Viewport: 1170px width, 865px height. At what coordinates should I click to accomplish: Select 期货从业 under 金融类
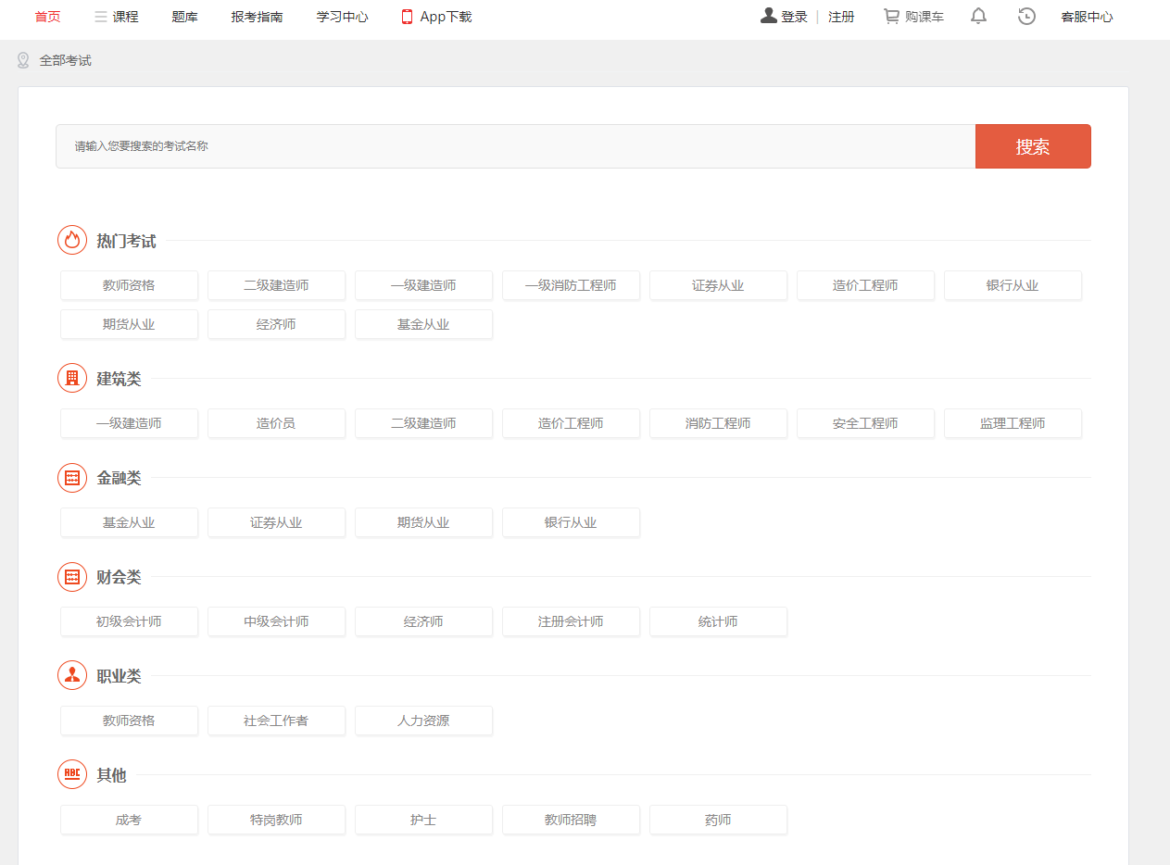coord(423,522)
